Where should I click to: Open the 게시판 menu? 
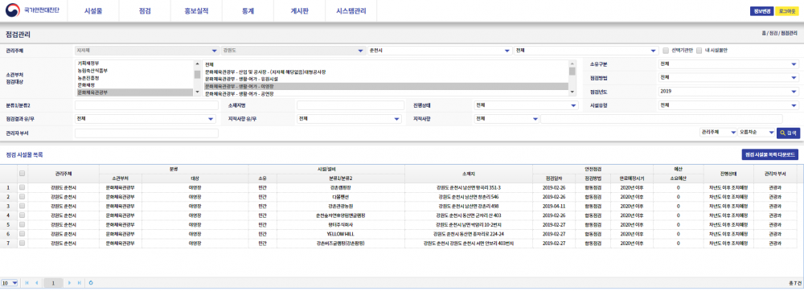point(300,10)
